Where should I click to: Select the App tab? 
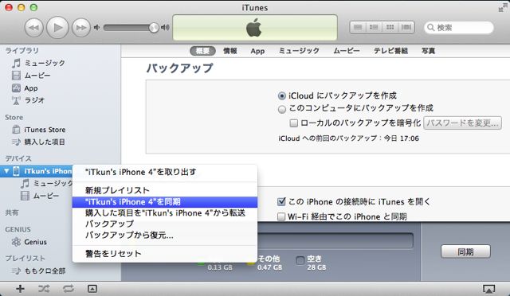click(257, 51)
